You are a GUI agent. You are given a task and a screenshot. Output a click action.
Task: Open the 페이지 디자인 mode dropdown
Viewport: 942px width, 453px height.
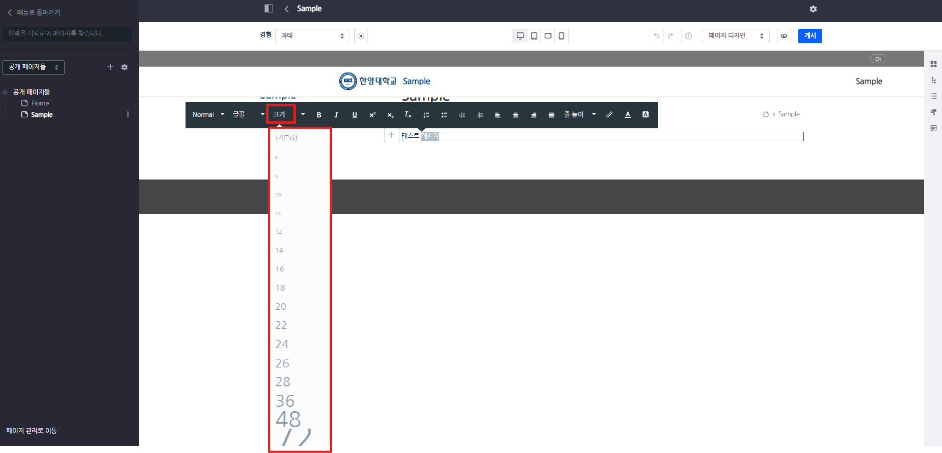pyautogui.click(x=736, y=36)
